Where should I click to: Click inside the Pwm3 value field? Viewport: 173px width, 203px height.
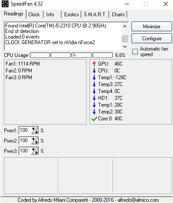coord(25,151)
